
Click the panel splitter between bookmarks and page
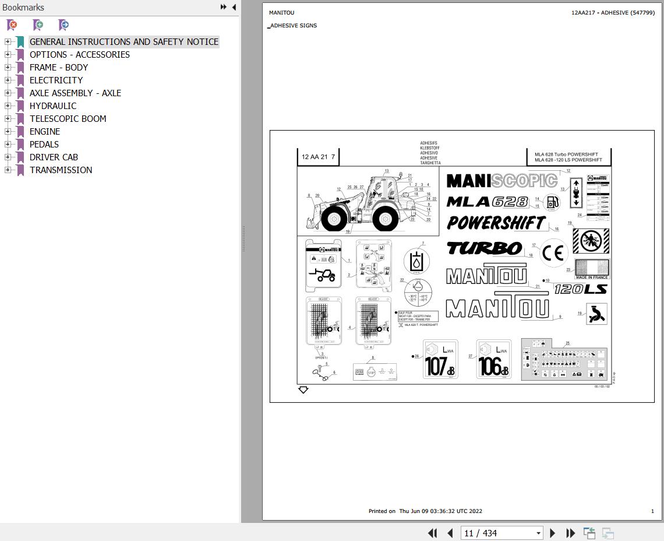(x=243, y=239)
